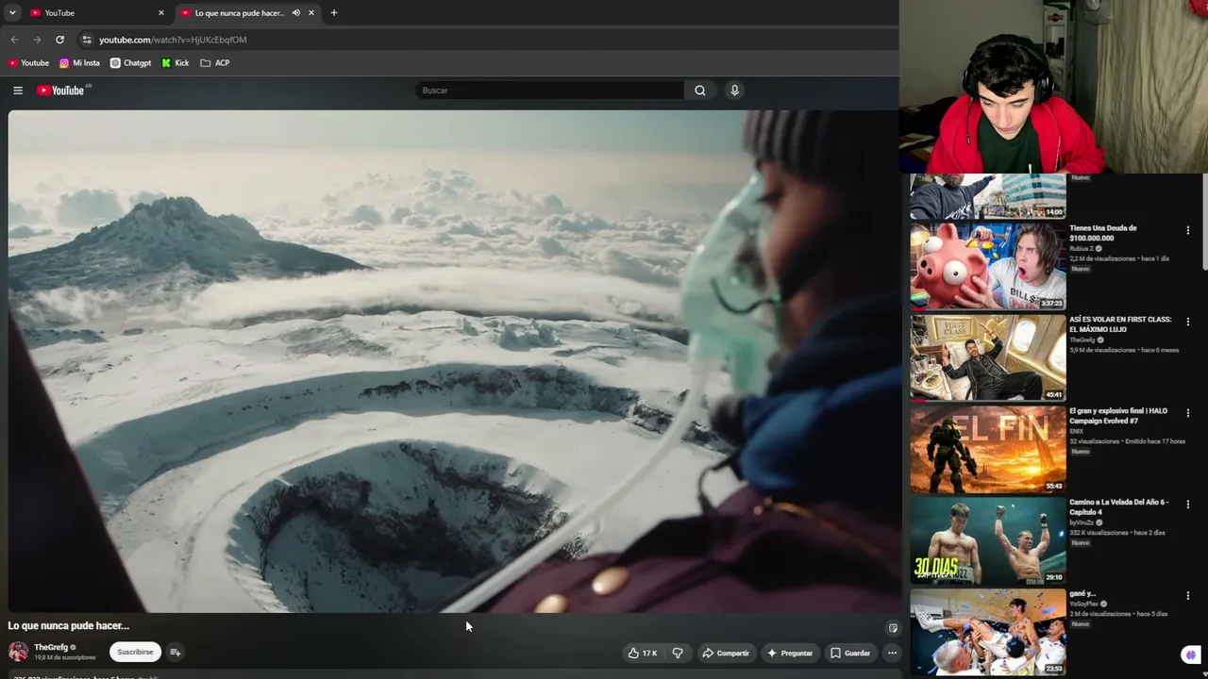Go forward with the browser forward arrow
The height and width of the screenshot is (679, 1208).
[37, 40]
